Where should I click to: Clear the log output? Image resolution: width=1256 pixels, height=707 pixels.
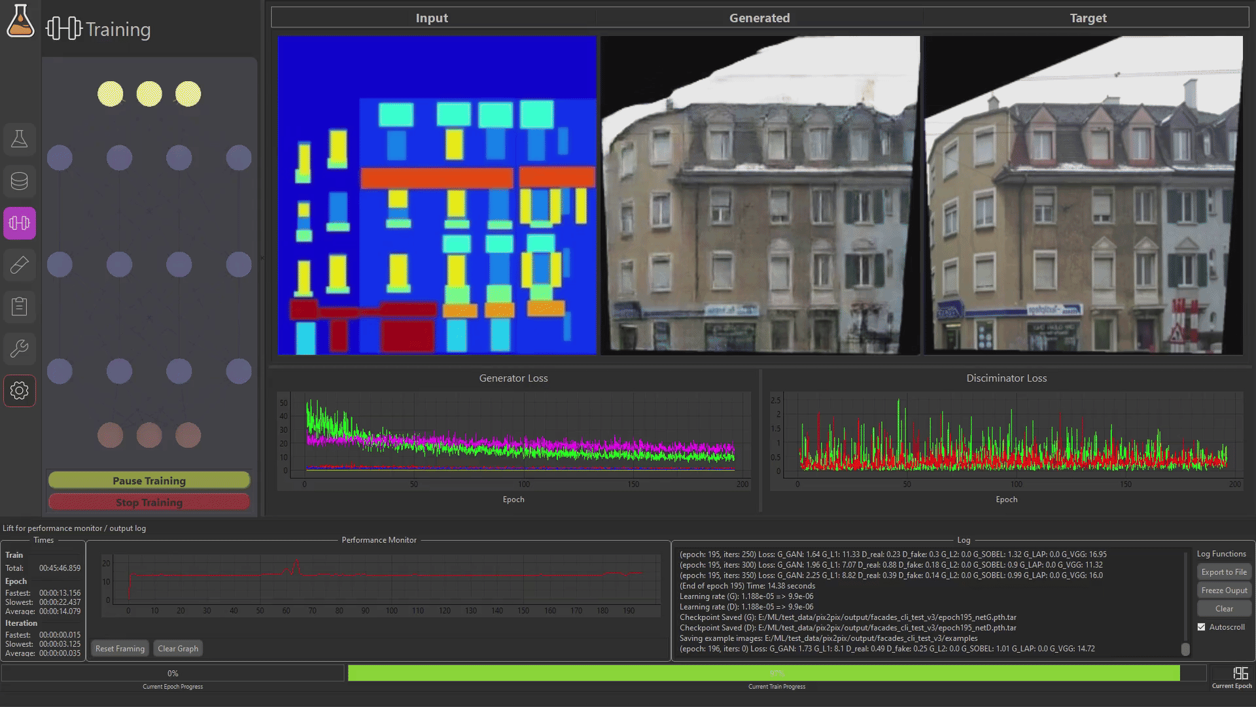click(x=1224, y=608)
